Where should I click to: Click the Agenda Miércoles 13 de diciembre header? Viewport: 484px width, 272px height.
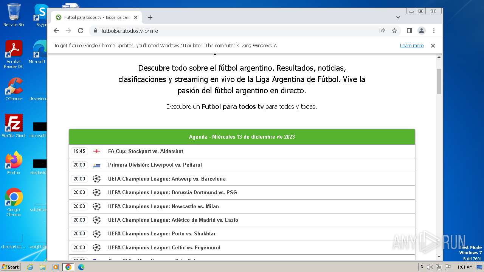(x=242, y=137)
